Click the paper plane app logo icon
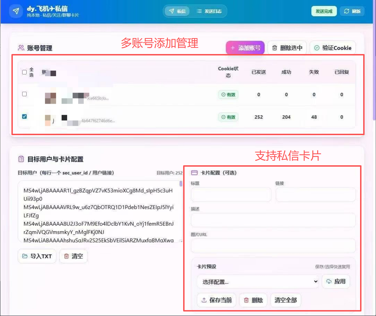Image resolution: width=376 pixels, height=316 pixels. [x=16, y=11]
